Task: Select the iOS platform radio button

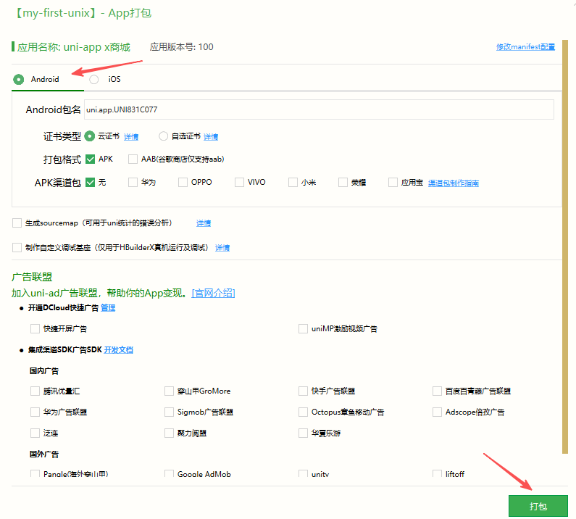Action: click(x=94, y=80)
